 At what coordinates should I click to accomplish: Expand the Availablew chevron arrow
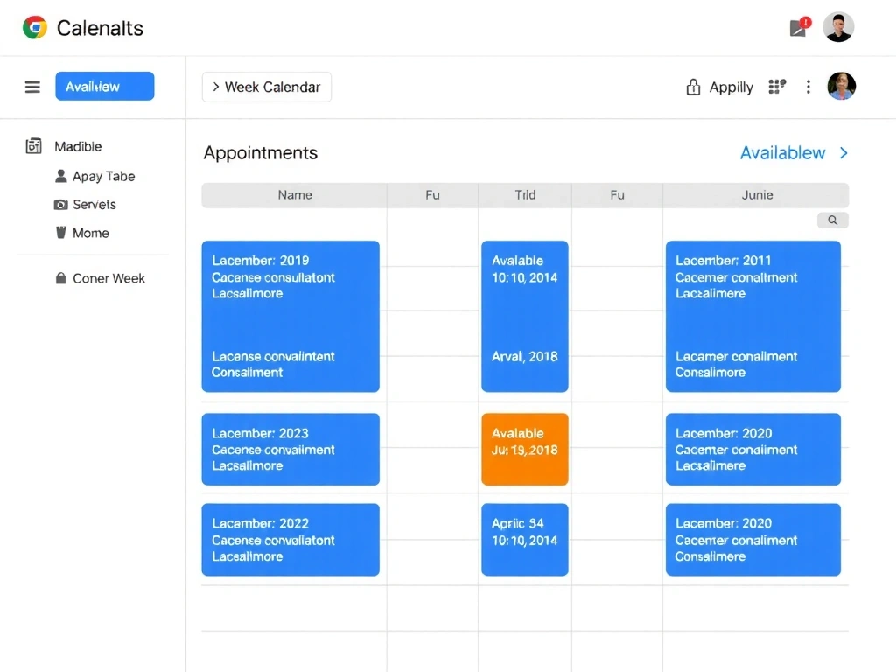[x=843, y=153]
